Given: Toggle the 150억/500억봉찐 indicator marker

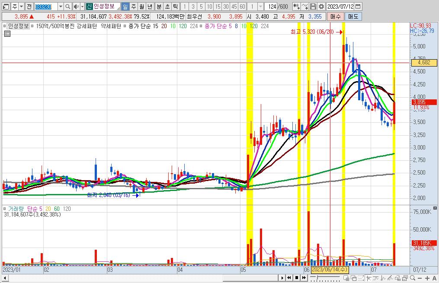Looking at the screenshot, I should tap(32, 26).
